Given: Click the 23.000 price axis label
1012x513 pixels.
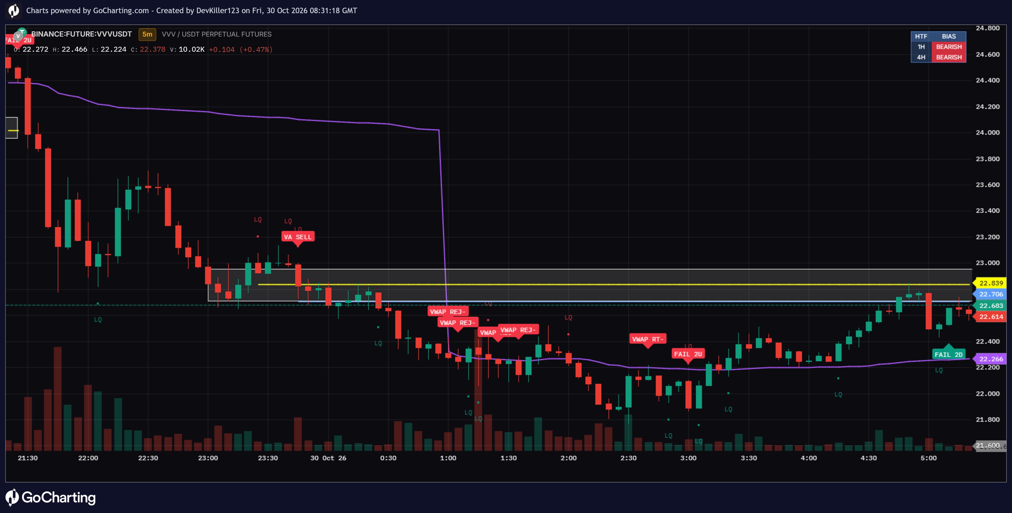Looking at the screenshot, I should point(988,263).
